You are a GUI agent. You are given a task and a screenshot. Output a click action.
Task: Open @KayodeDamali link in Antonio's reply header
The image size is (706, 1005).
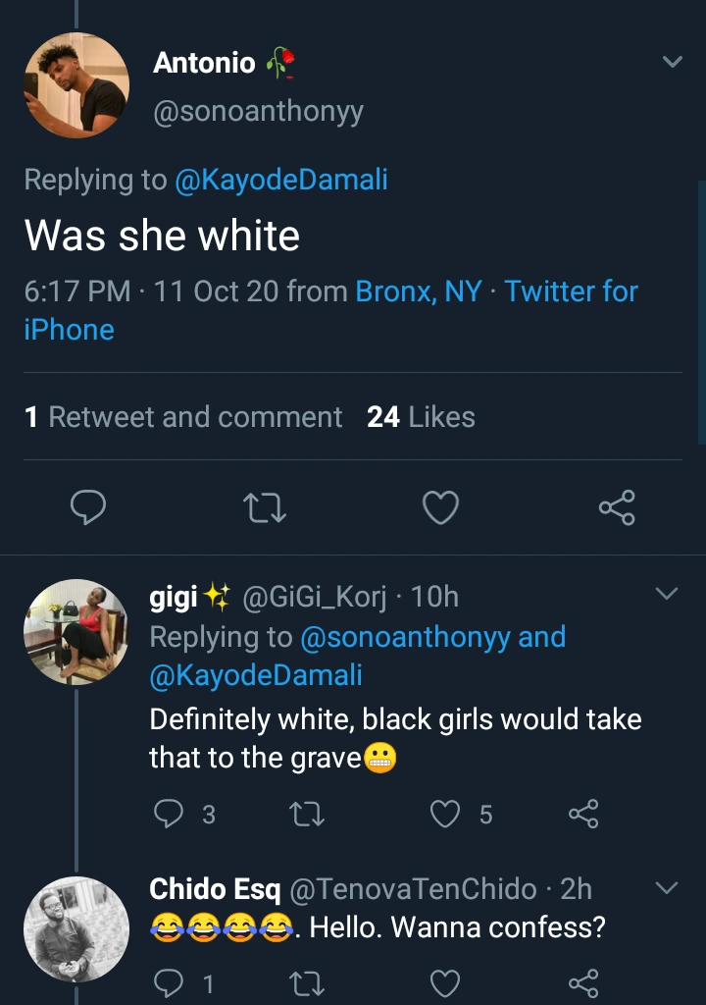(x=280, y=180)
